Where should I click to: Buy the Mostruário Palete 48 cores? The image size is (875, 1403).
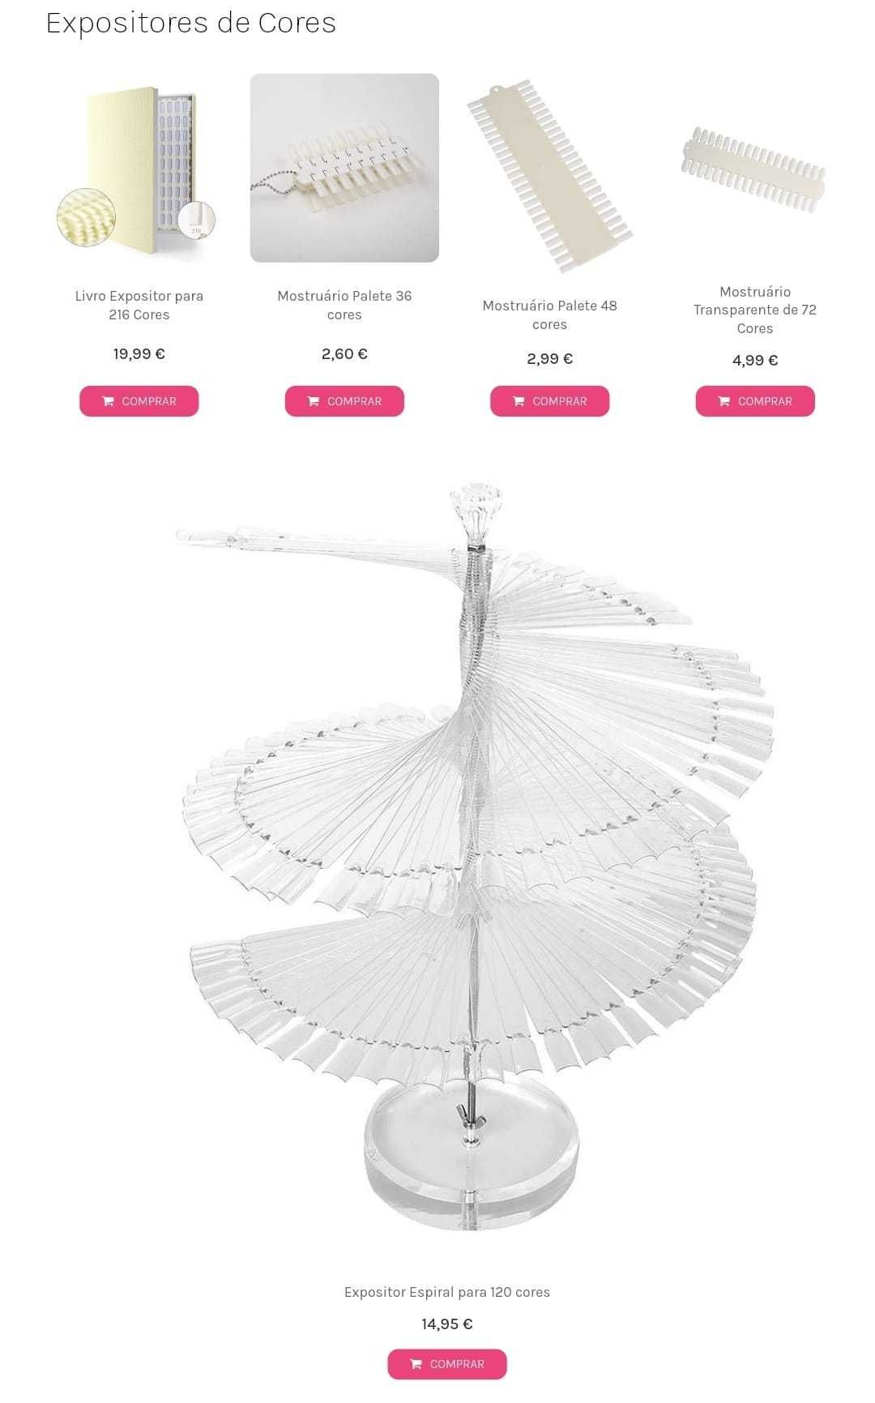click(550, 401)
